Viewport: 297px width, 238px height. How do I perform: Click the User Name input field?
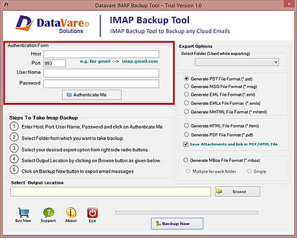[x=101, y=73]
